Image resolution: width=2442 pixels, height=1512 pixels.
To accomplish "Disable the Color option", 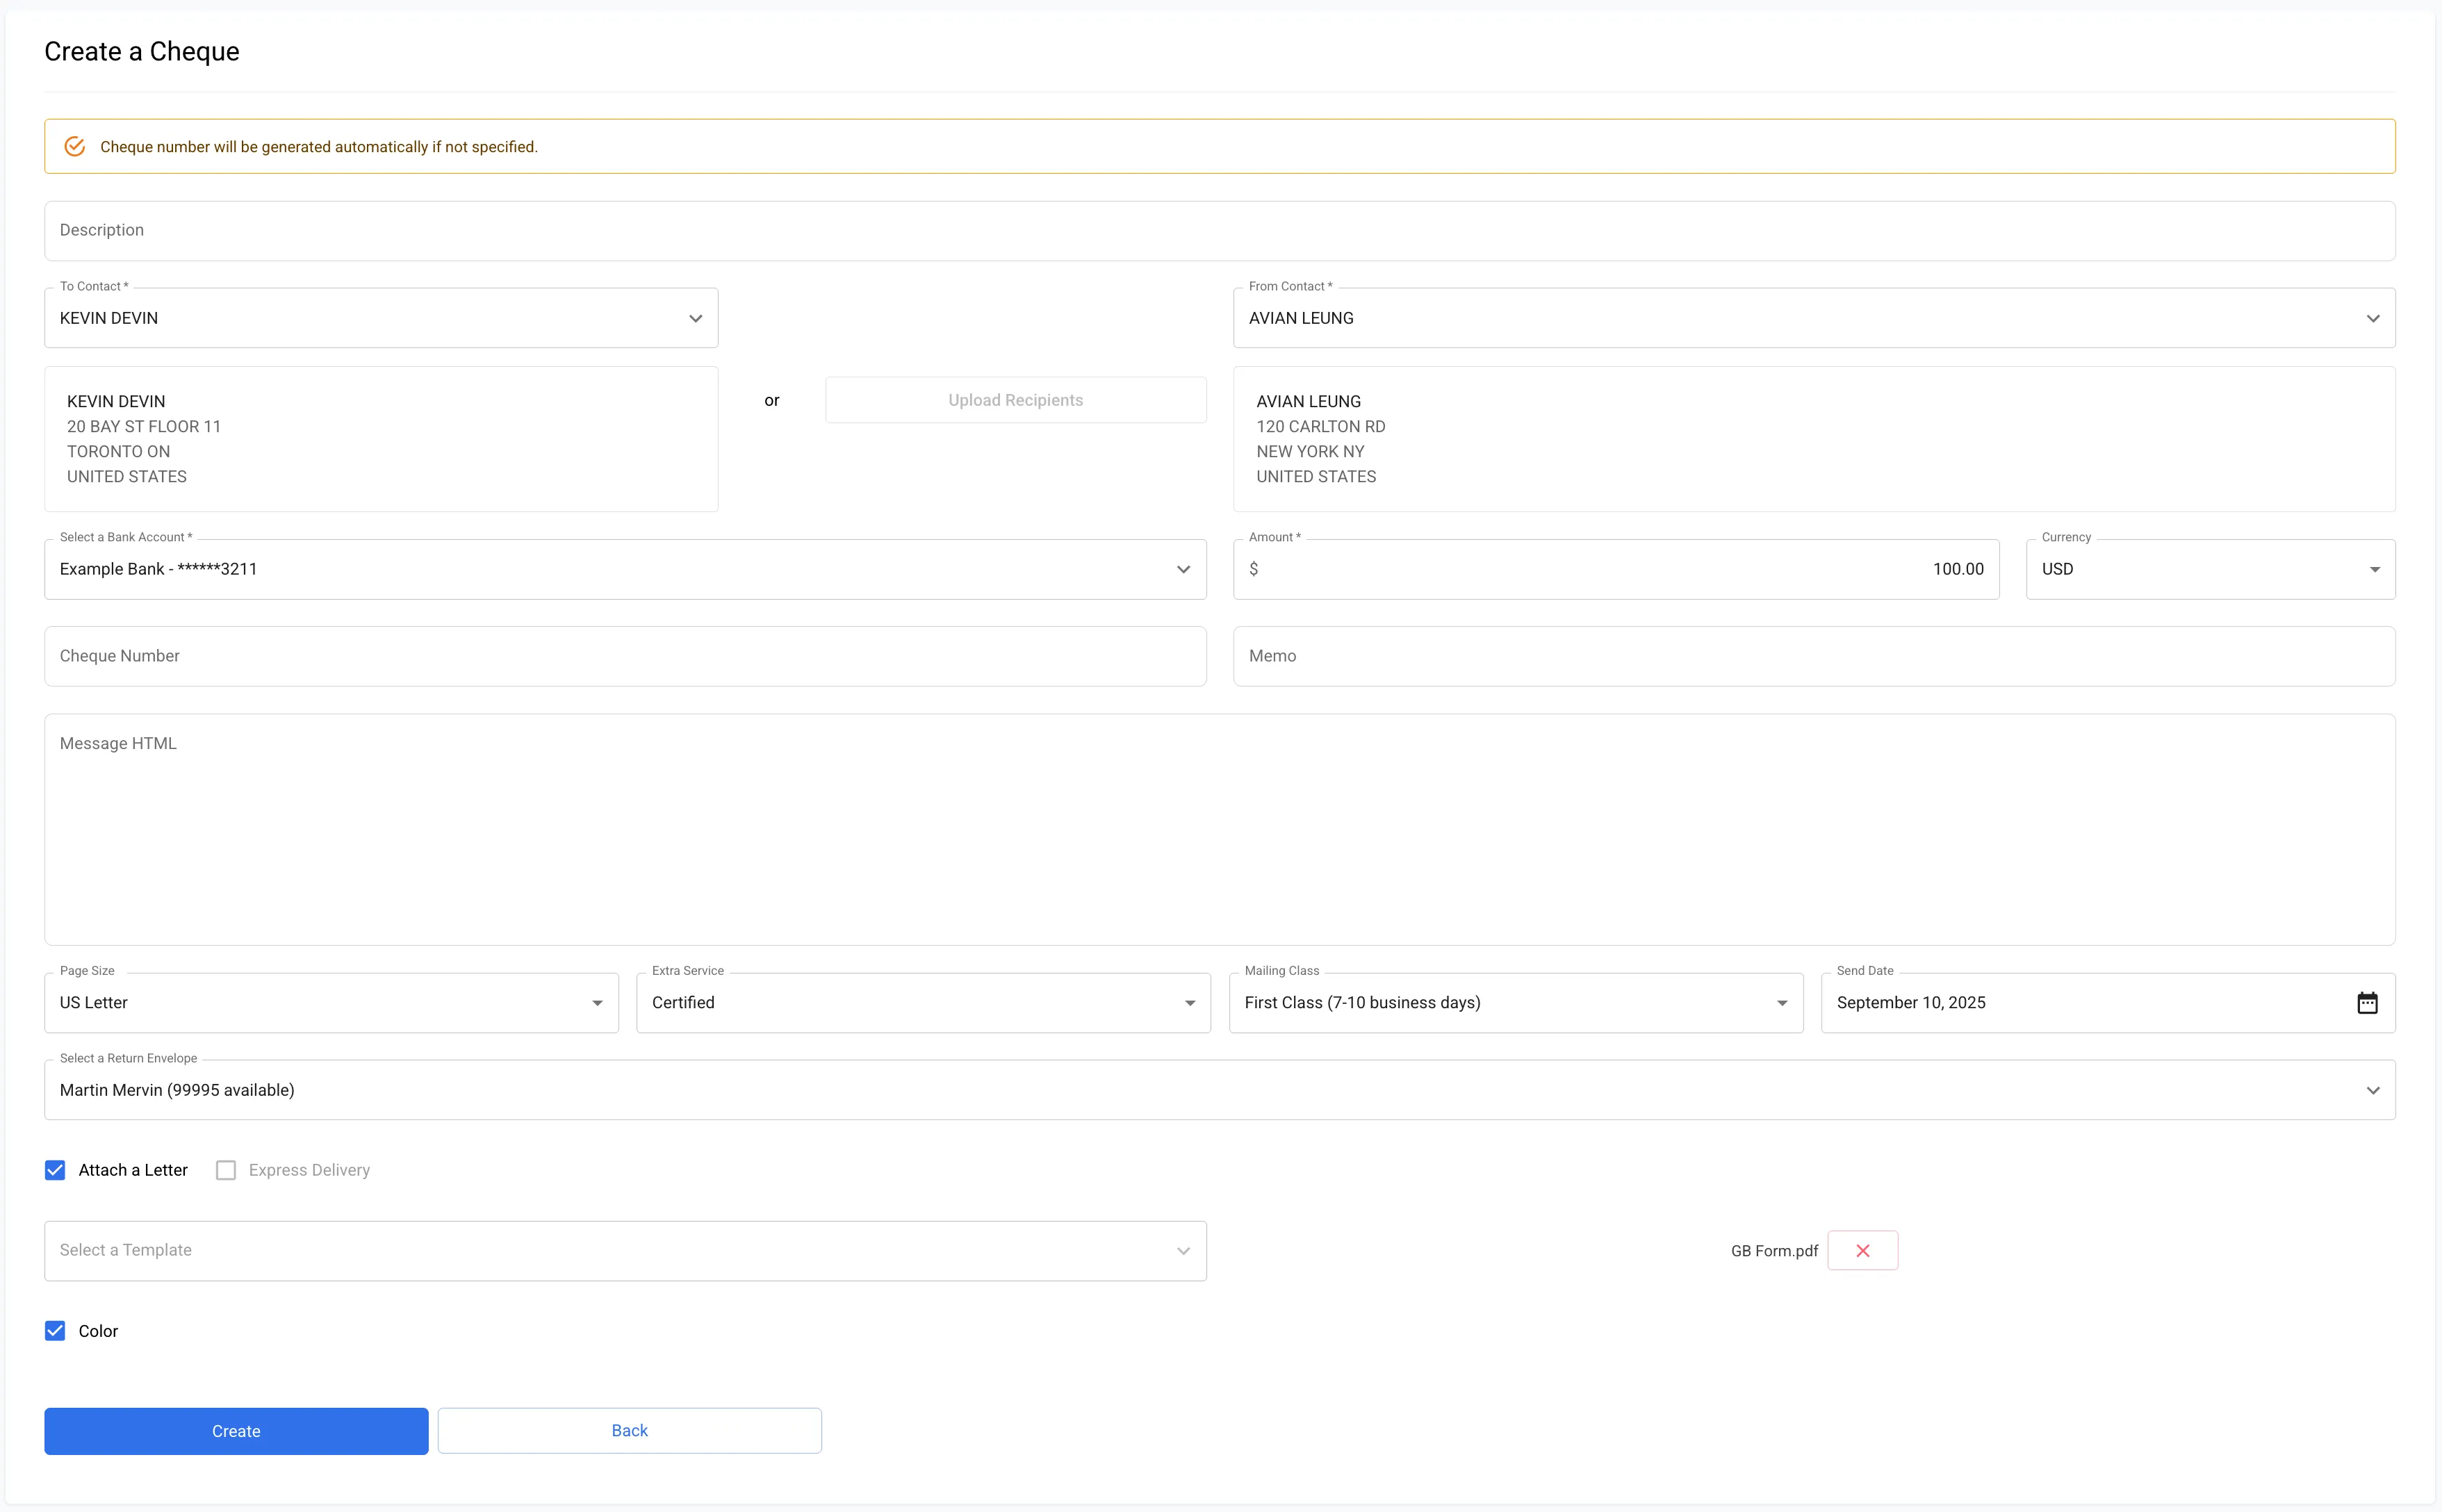I will coord(55,1330).
